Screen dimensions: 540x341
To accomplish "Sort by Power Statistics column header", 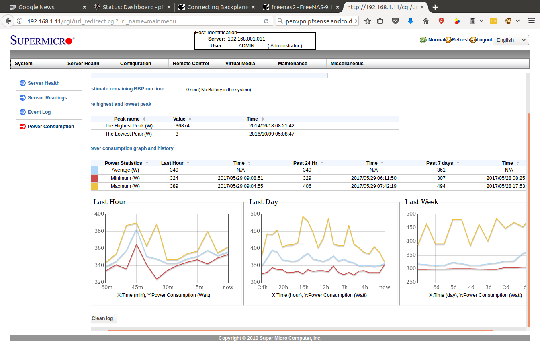I will click(x=127, y=163).
